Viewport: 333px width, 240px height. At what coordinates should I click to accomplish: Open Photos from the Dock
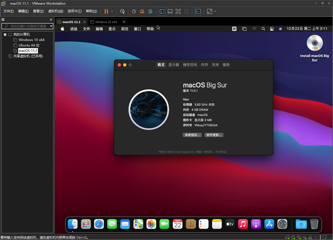151,224
